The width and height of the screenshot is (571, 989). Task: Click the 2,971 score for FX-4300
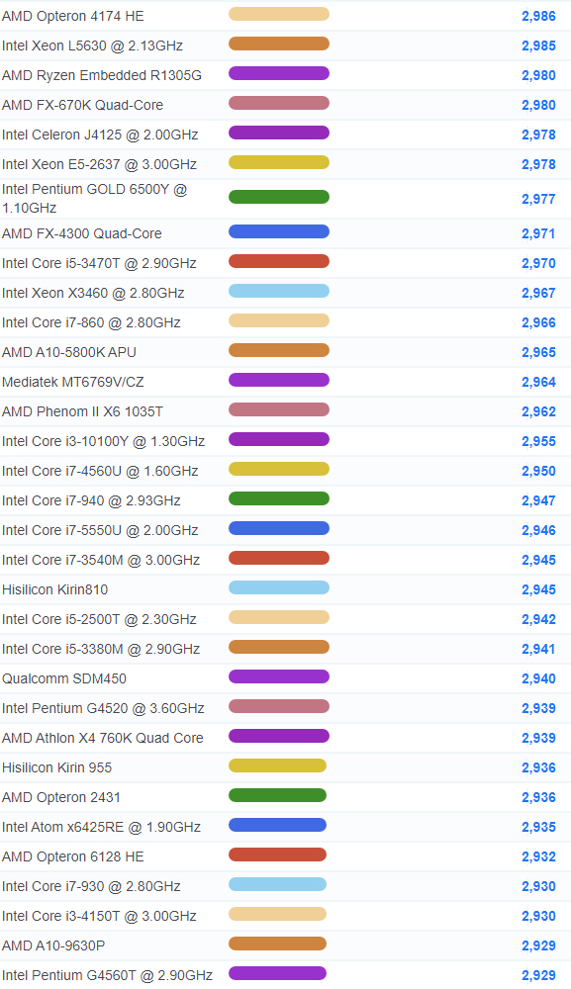[x=538, y=233]
